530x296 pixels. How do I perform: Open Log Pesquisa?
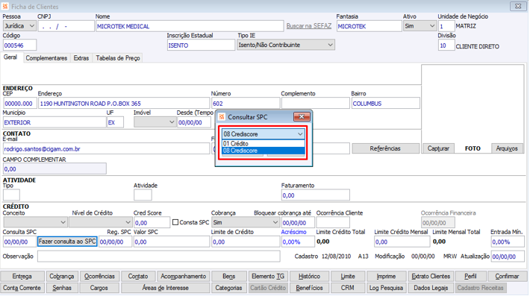386,288
